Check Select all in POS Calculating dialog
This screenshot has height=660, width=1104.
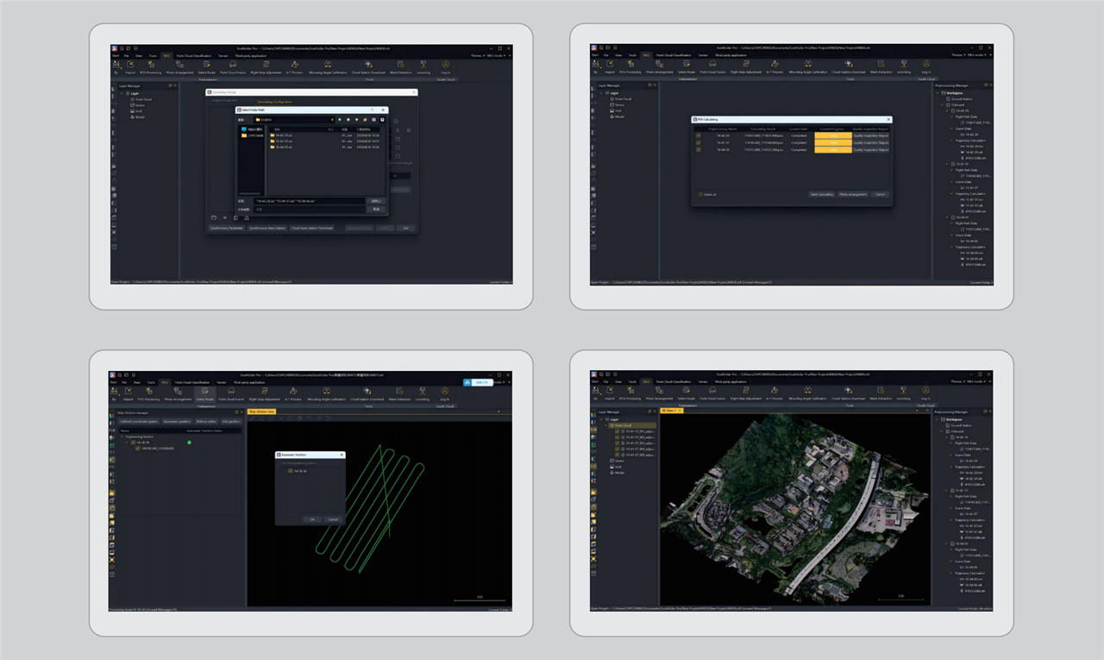(700, 194)
